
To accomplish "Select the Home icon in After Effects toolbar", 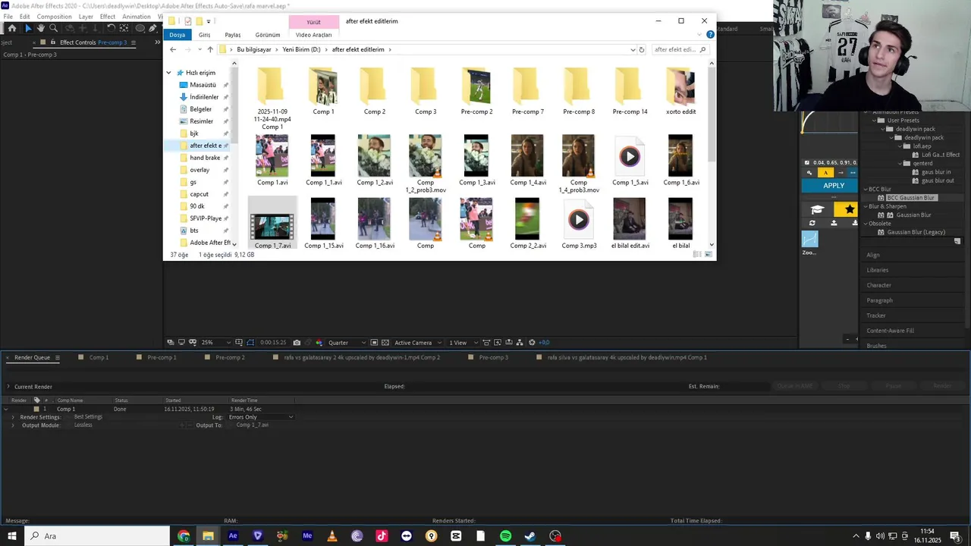I will click(x=12, y=28).
